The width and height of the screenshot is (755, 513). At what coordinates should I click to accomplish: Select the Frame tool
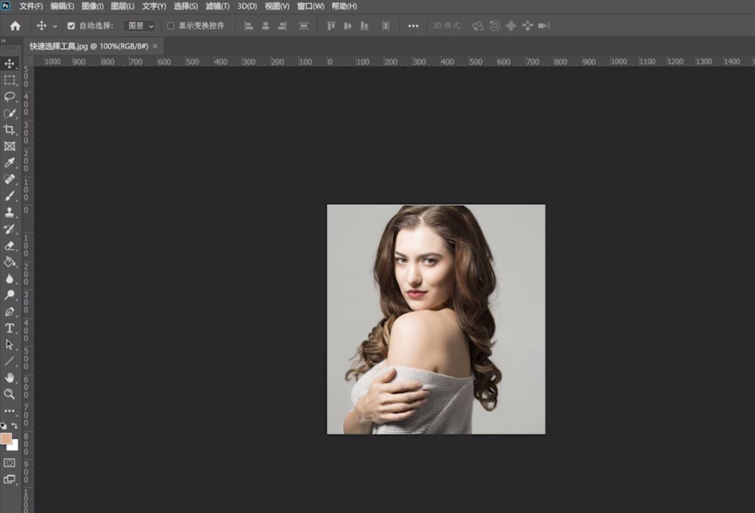[x=10, y=146]
